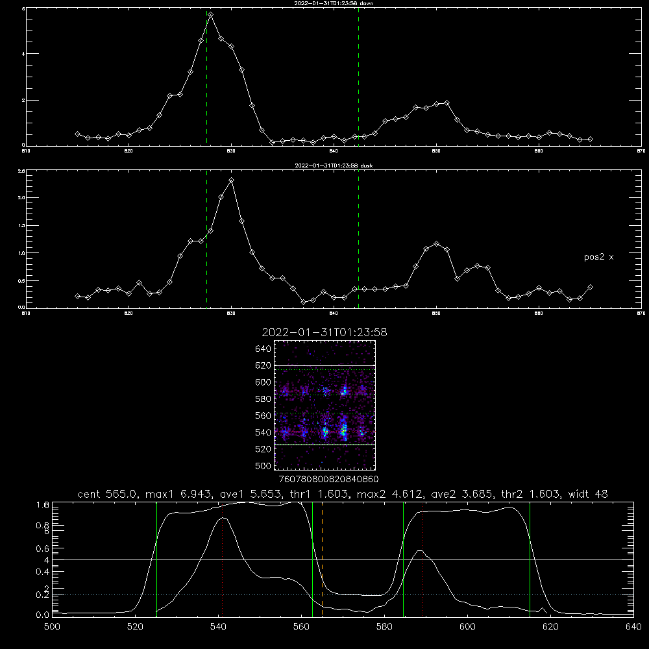Click the left green dashed line in the dawn plot

point(206,77)
